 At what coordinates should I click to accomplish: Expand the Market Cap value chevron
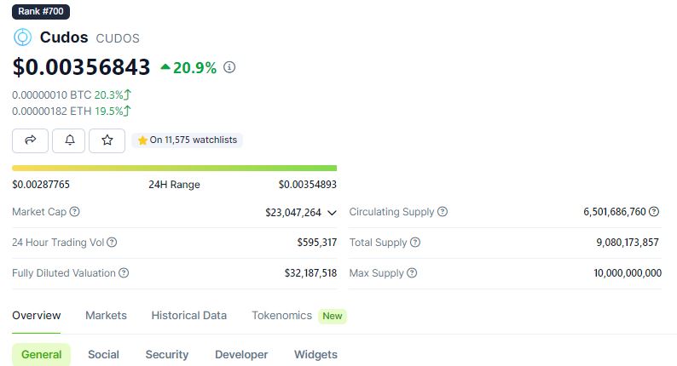coord(332,213)
